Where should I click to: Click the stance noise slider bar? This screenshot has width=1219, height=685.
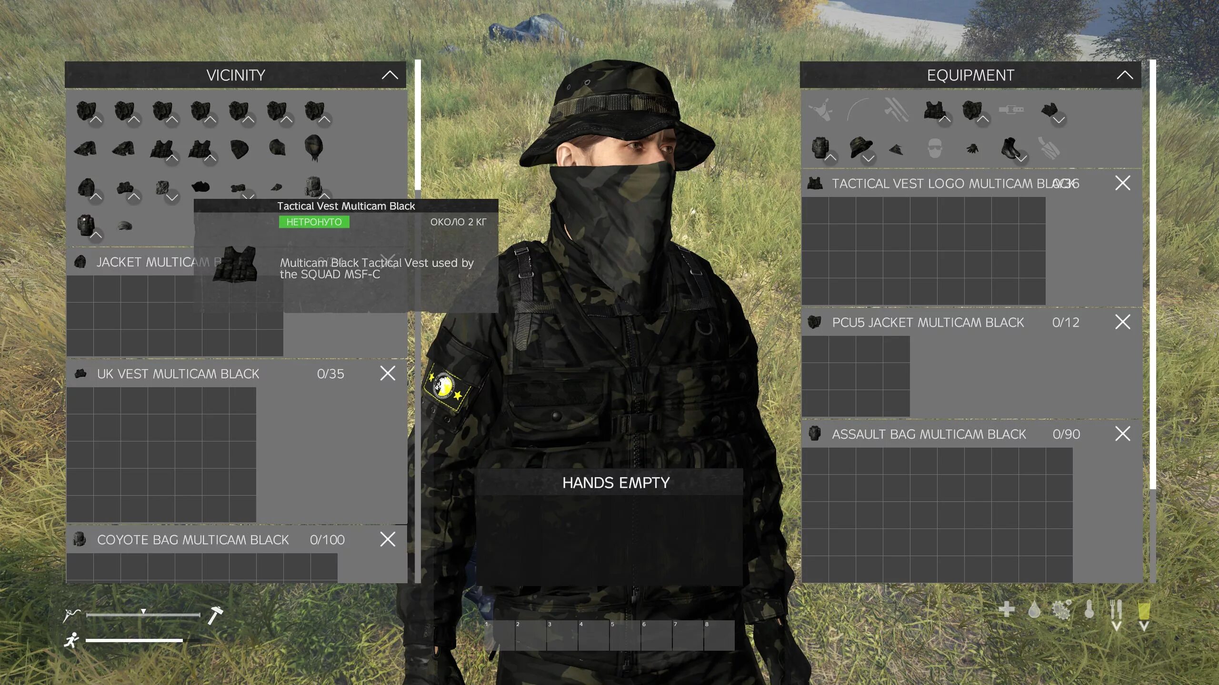(x=143, y=615)
